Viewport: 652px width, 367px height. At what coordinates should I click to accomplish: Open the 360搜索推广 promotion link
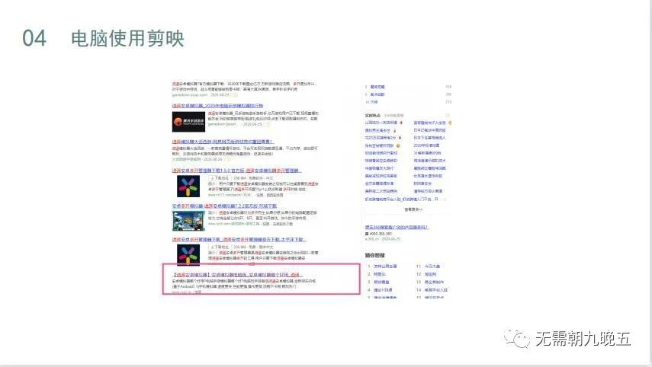[397, 228]
